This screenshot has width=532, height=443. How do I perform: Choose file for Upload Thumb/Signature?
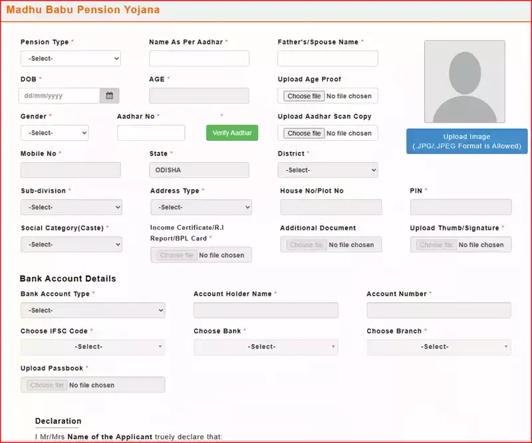[436, 244]
